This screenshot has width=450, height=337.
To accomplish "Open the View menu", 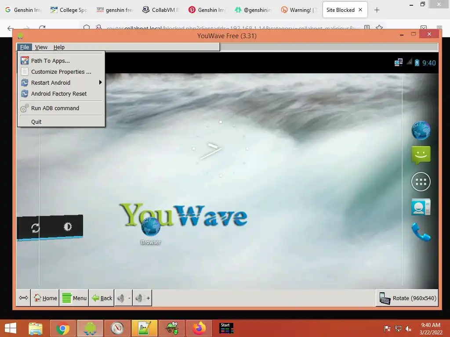I will tap(41, 47).
